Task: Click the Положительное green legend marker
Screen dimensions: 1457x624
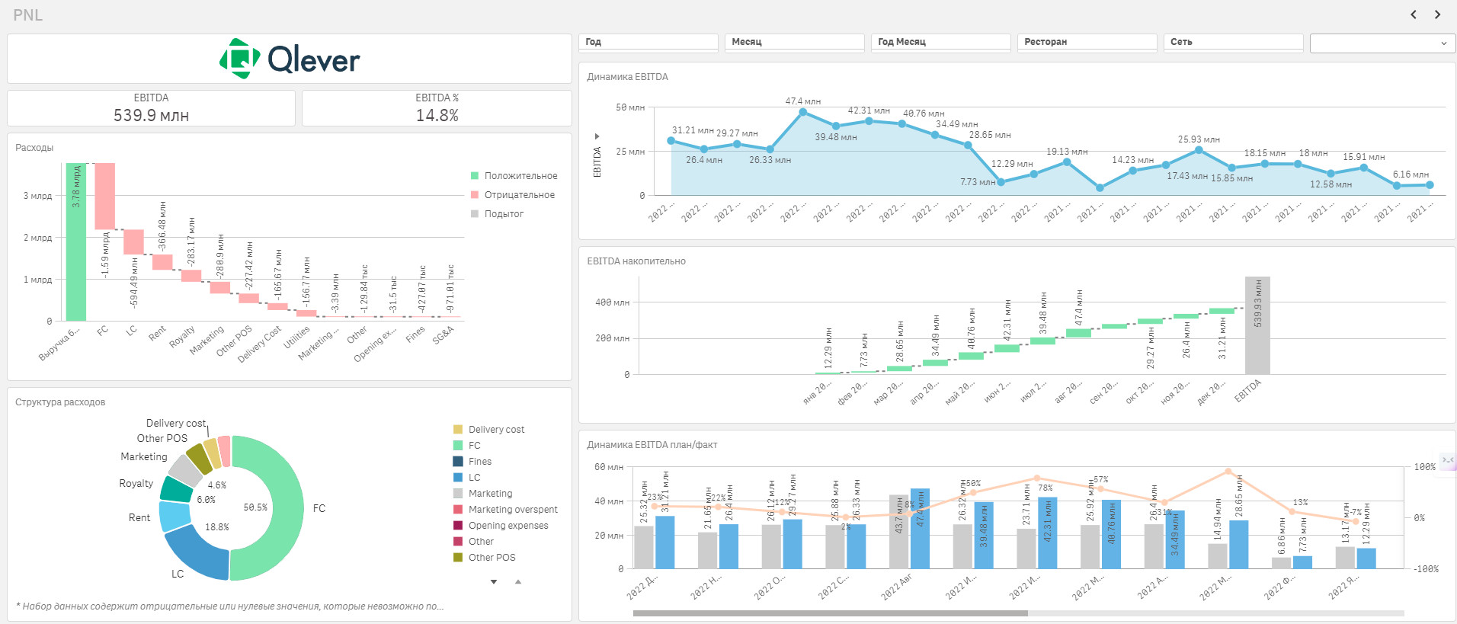Action: (475, 176)
